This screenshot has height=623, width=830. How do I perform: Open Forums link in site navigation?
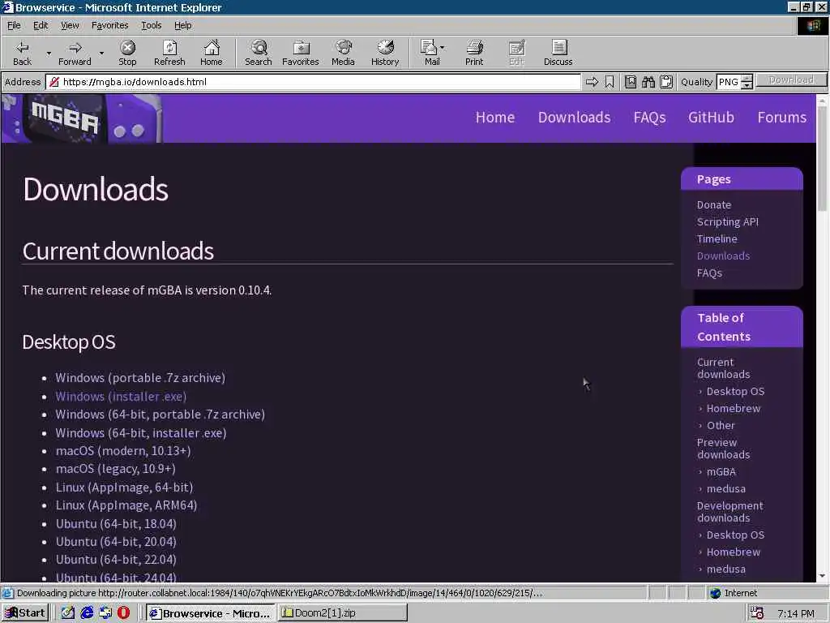click(782, 117)
